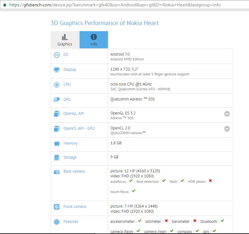Click the Front camera label
Image resolution: width=249 pixels, height=234 pixels.
(x=75, y=207)
